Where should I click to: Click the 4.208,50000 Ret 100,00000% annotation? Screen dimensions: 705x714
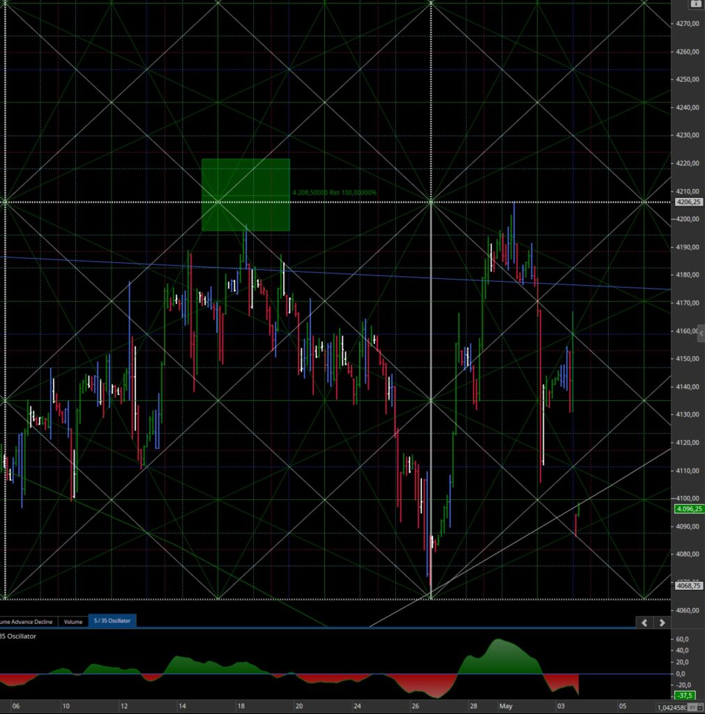[x=334, y=192]
